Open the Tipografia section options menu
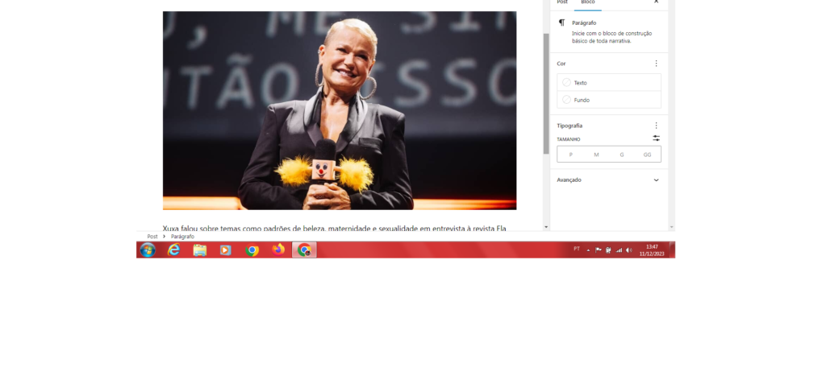The image size is (826, 392). pos(656,126)
